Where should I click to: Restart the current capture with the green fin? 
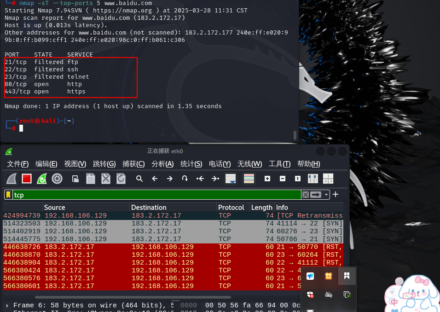[x=42, y=179]
